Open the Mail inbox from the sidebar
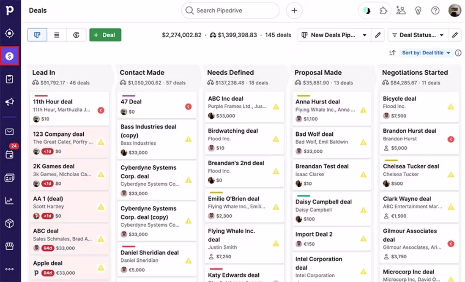 (9, 131)
